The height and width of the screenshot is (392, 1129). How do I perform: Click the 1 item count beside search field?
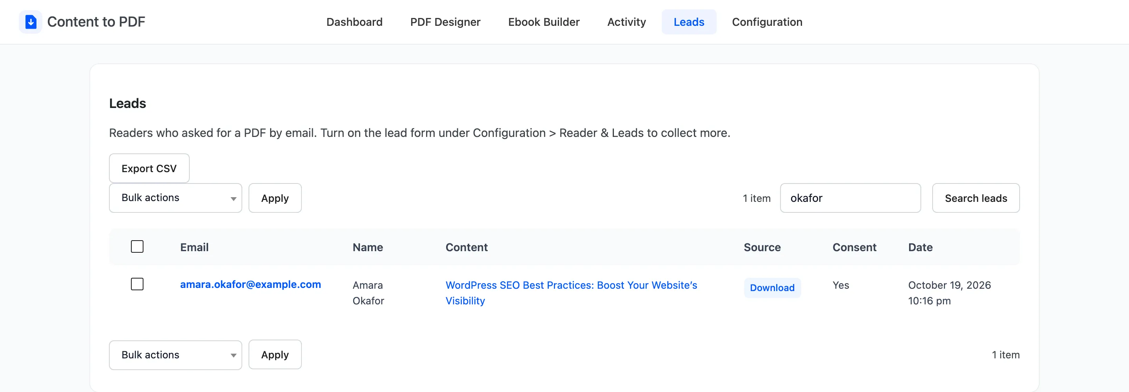pyautogui.click(x=757, y=198)
